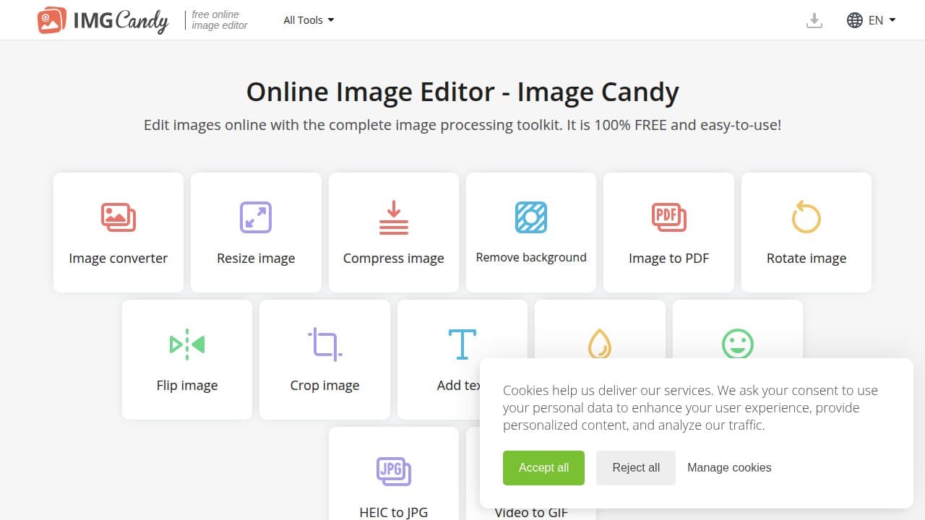Select the Image to PDF icon

(668, 217)
